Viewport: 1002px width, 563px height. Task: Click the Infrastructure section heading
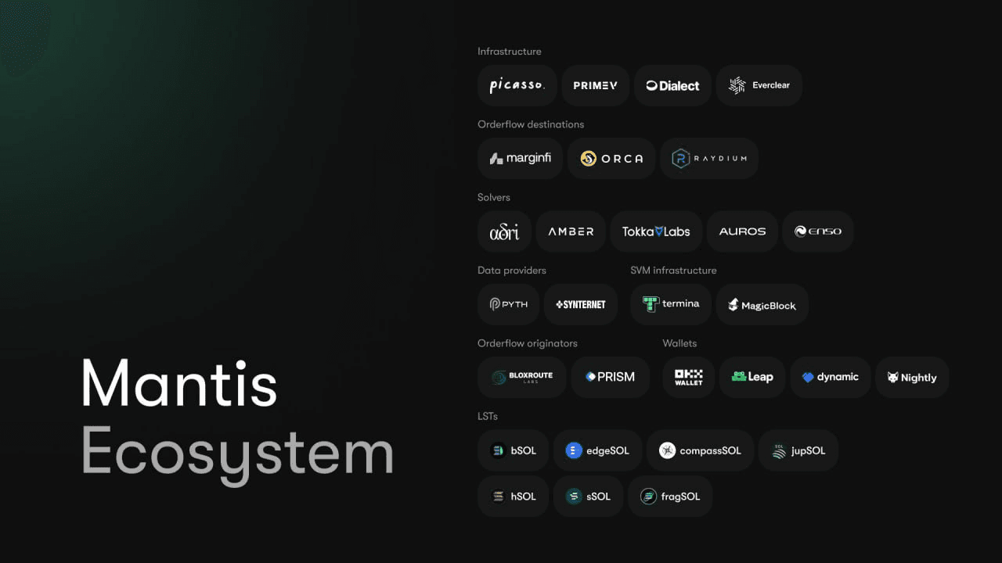510,52
